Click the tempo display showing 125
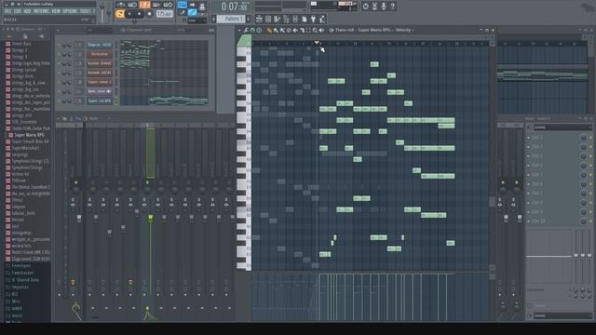 [x=165, y=14]
